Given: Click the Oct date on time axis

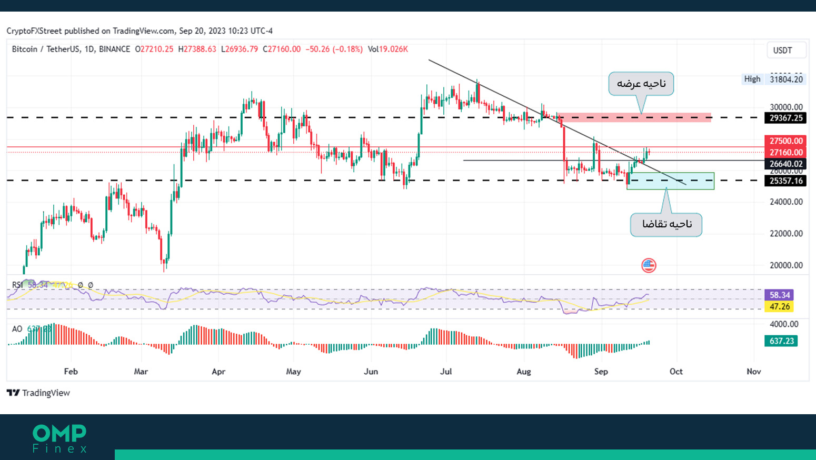Looking at the screenshot, I should [676, 372].
